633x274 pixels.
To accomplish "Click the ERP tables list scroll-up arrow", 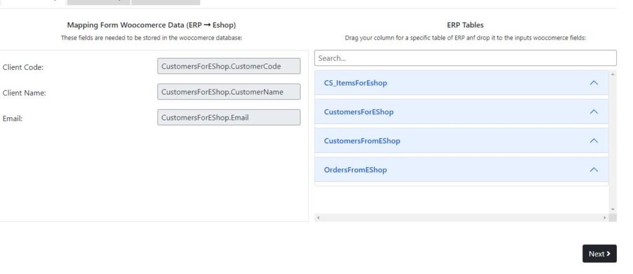I will pyautogui.click(x=613, y=74).
